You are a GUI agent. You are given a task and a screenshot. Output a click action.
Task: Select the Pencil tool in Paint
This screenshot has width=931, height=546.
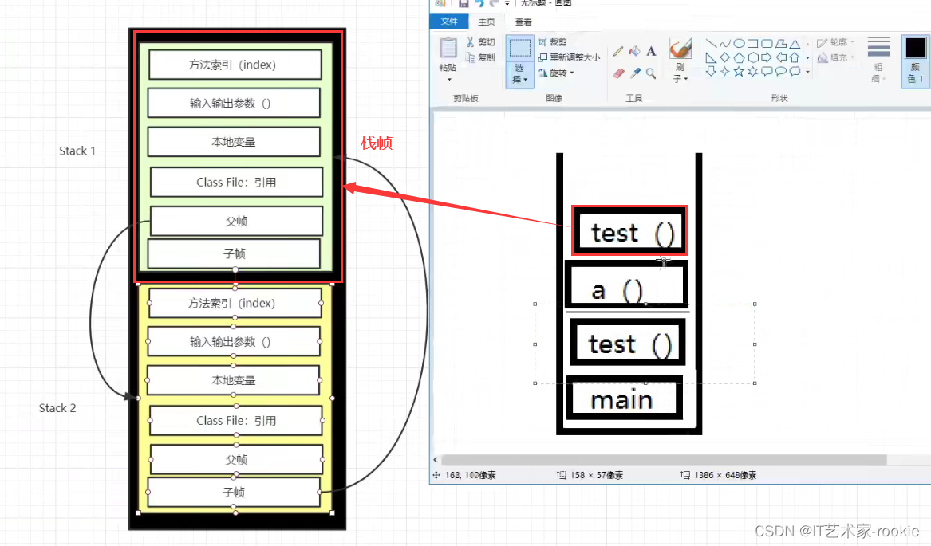[x=618, y=52]
